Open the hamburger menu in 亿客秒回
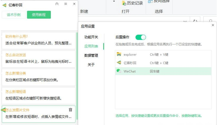 pos(66,4)
